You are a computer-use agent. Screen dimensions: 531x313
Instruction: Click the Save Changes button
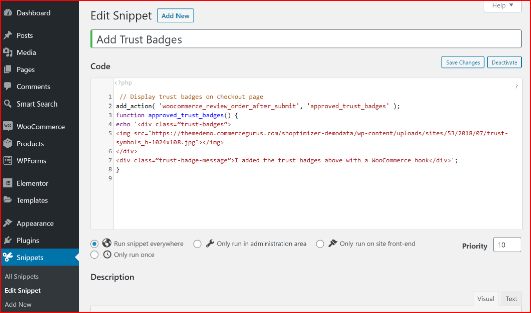tap(463, 62)
